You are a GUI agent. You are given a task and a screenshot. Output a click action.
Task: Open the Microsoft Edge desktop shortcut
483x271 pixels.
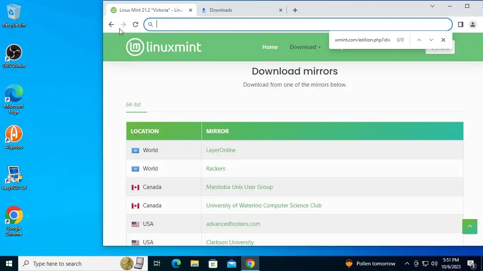point(14,99)
